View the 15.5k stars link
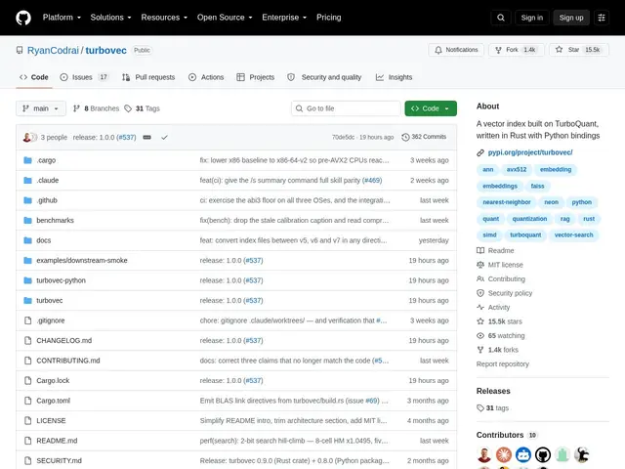 pos(499,321)
